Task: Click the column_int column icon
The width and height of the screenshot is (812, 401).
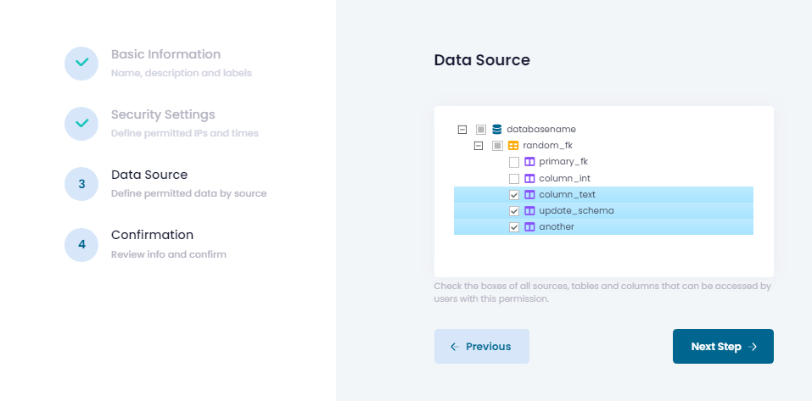Action: [529, 179]
